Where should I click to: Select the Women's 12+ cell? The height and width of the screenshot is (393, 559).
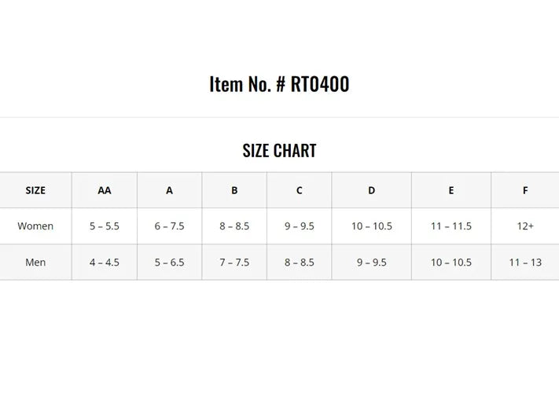point(525,226)
